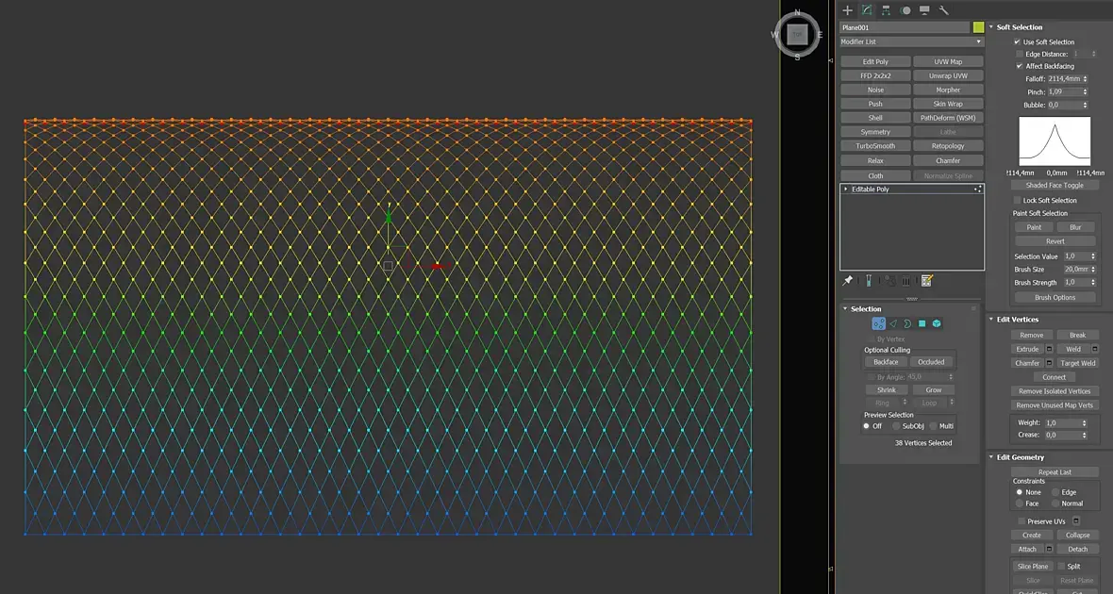Click the Grow selection button
The width and height of the screenshot is (1113, 594).
coord(934,390)
